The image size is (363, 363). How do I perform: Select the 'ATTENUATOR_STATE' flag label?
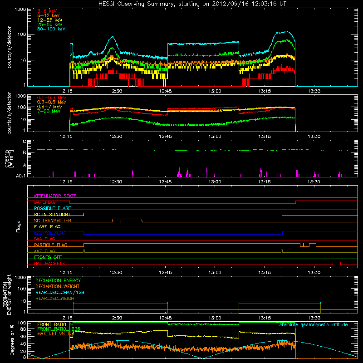pyautogui.click(x=55, y=196)
